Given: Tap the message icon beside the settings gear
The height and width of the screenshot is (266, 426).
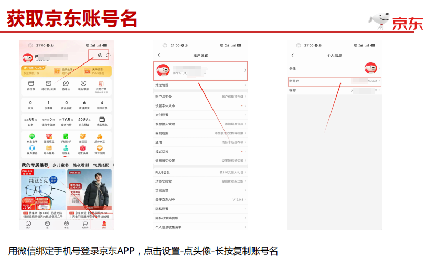Looking at the screenshot, I should coord(108,55).
